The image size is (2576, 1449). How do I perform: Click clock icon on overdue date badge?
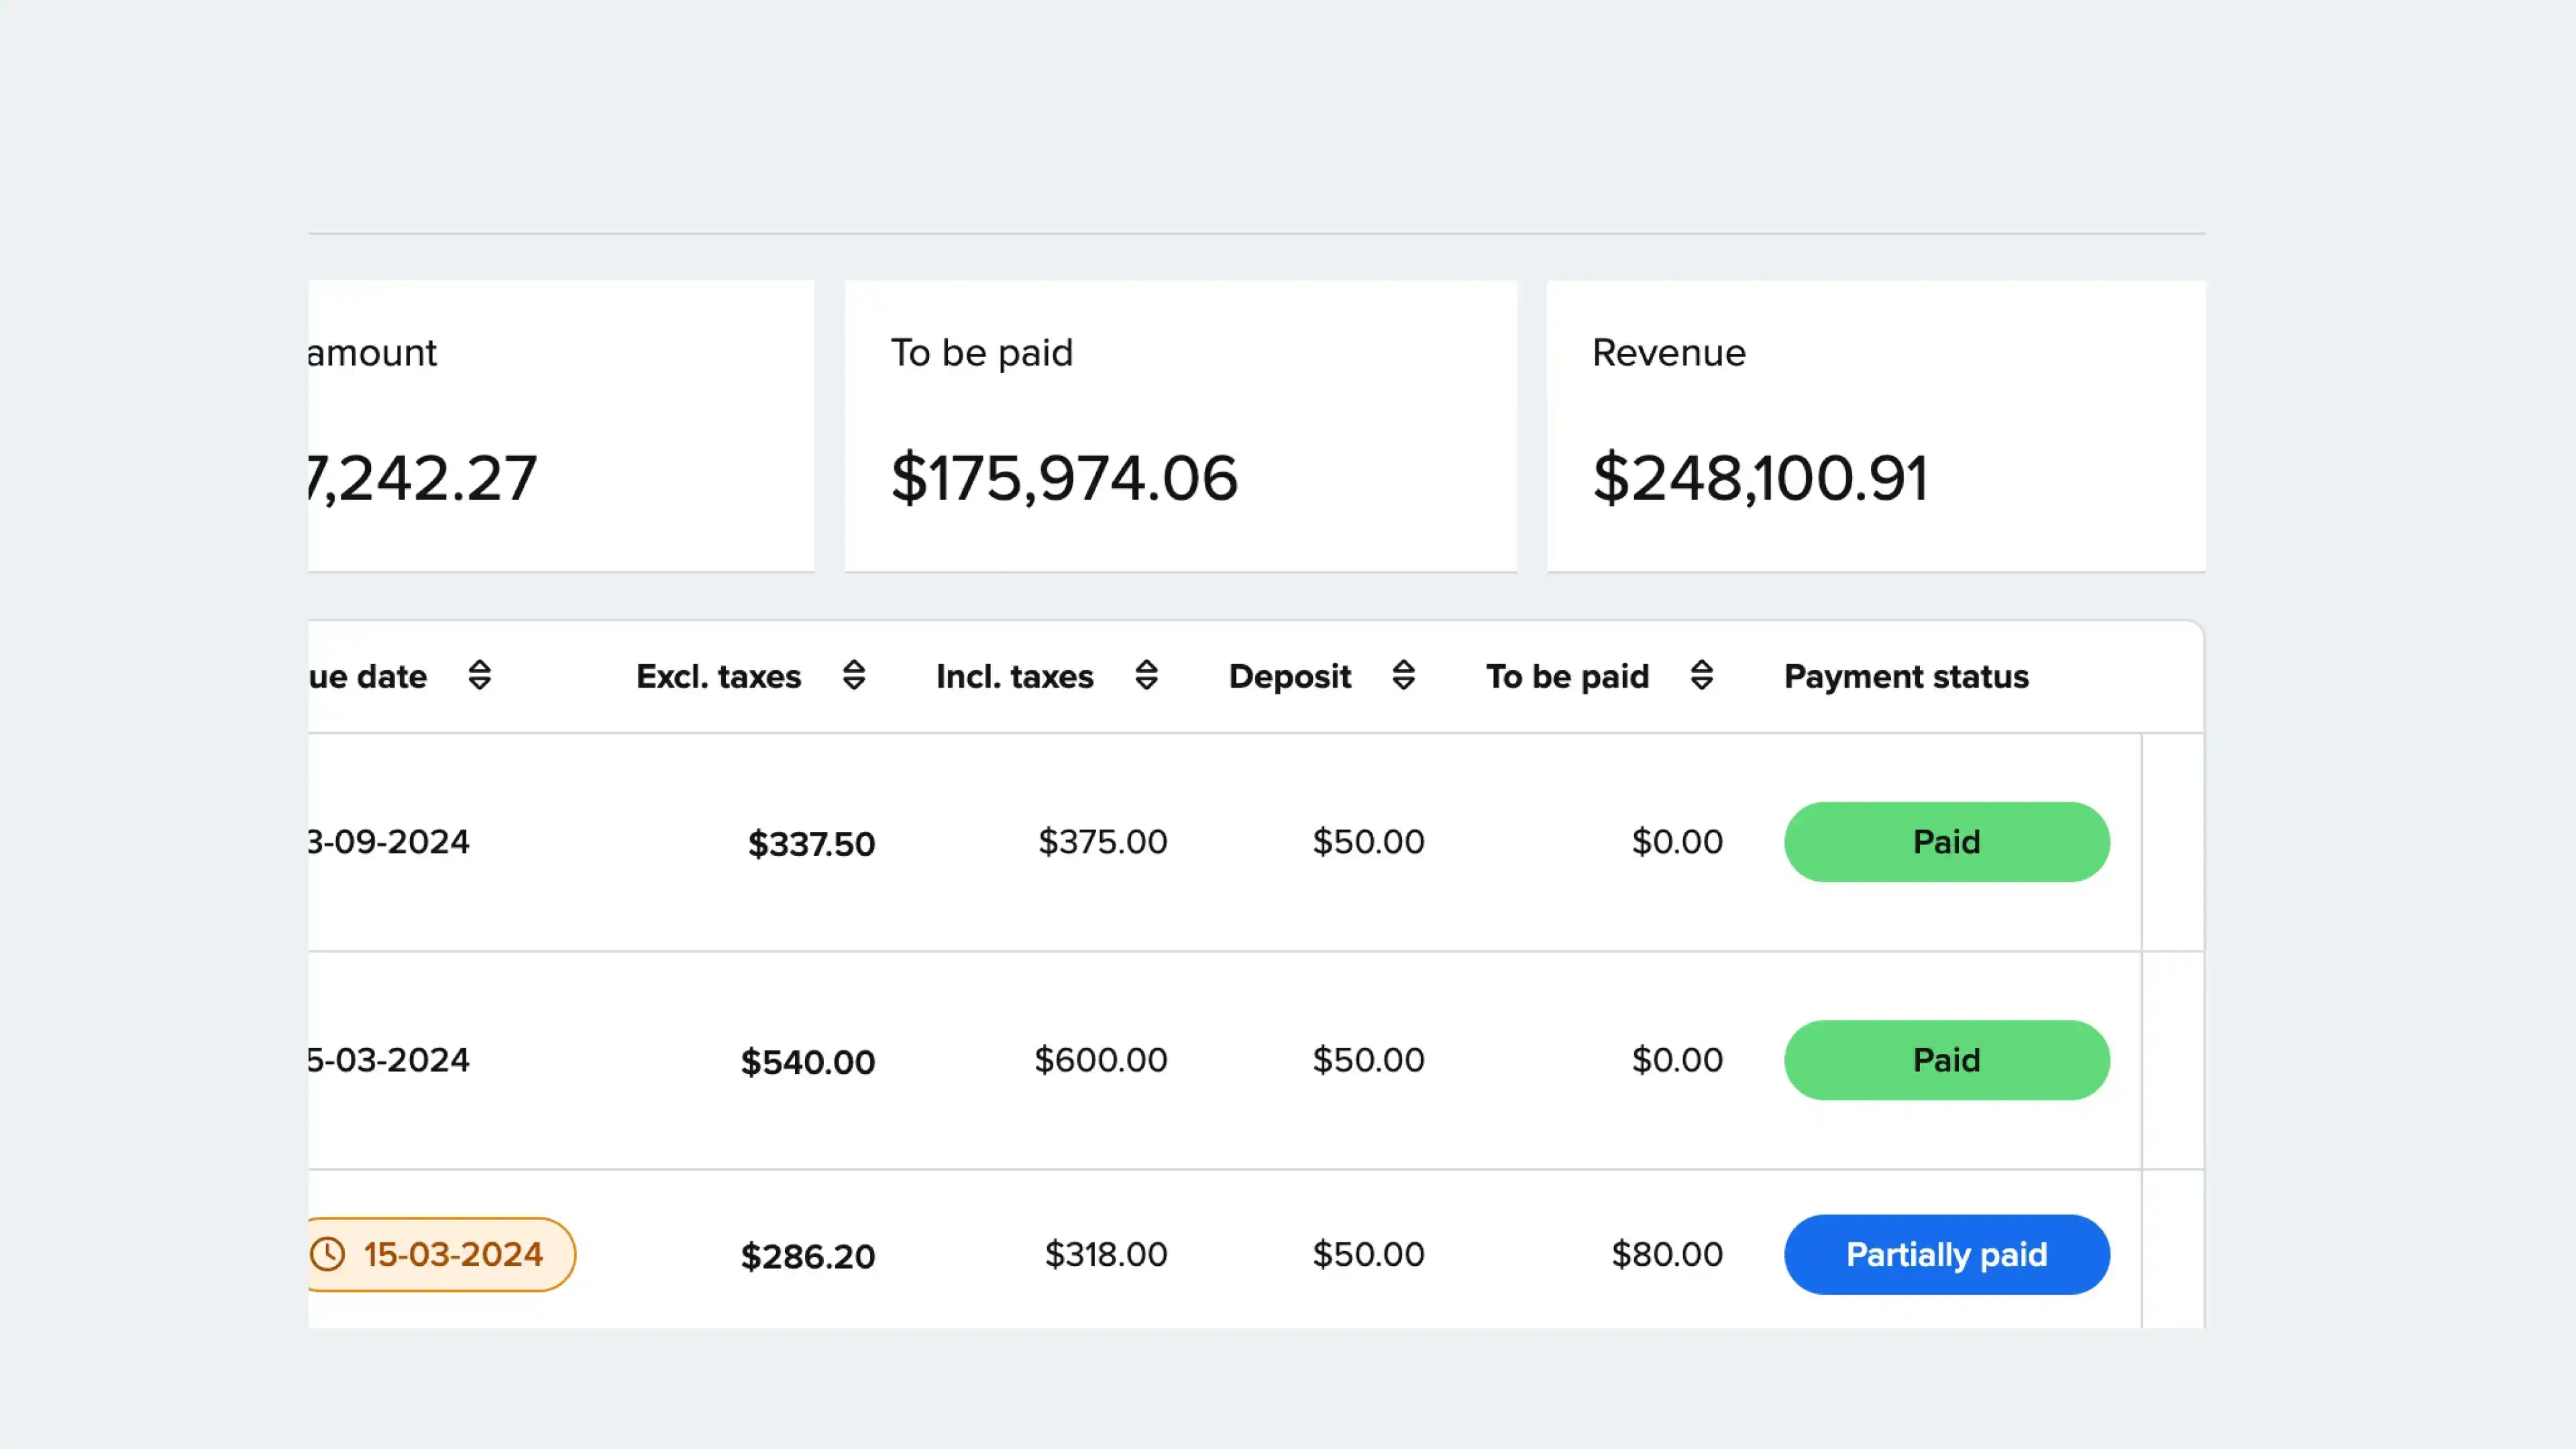(328, 1254)
